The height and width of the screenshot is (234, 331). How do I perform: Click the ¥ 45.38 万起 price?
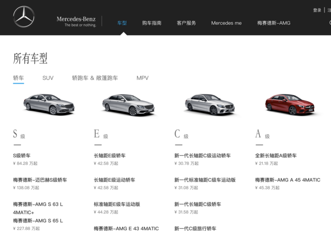(x=267, y=188)
